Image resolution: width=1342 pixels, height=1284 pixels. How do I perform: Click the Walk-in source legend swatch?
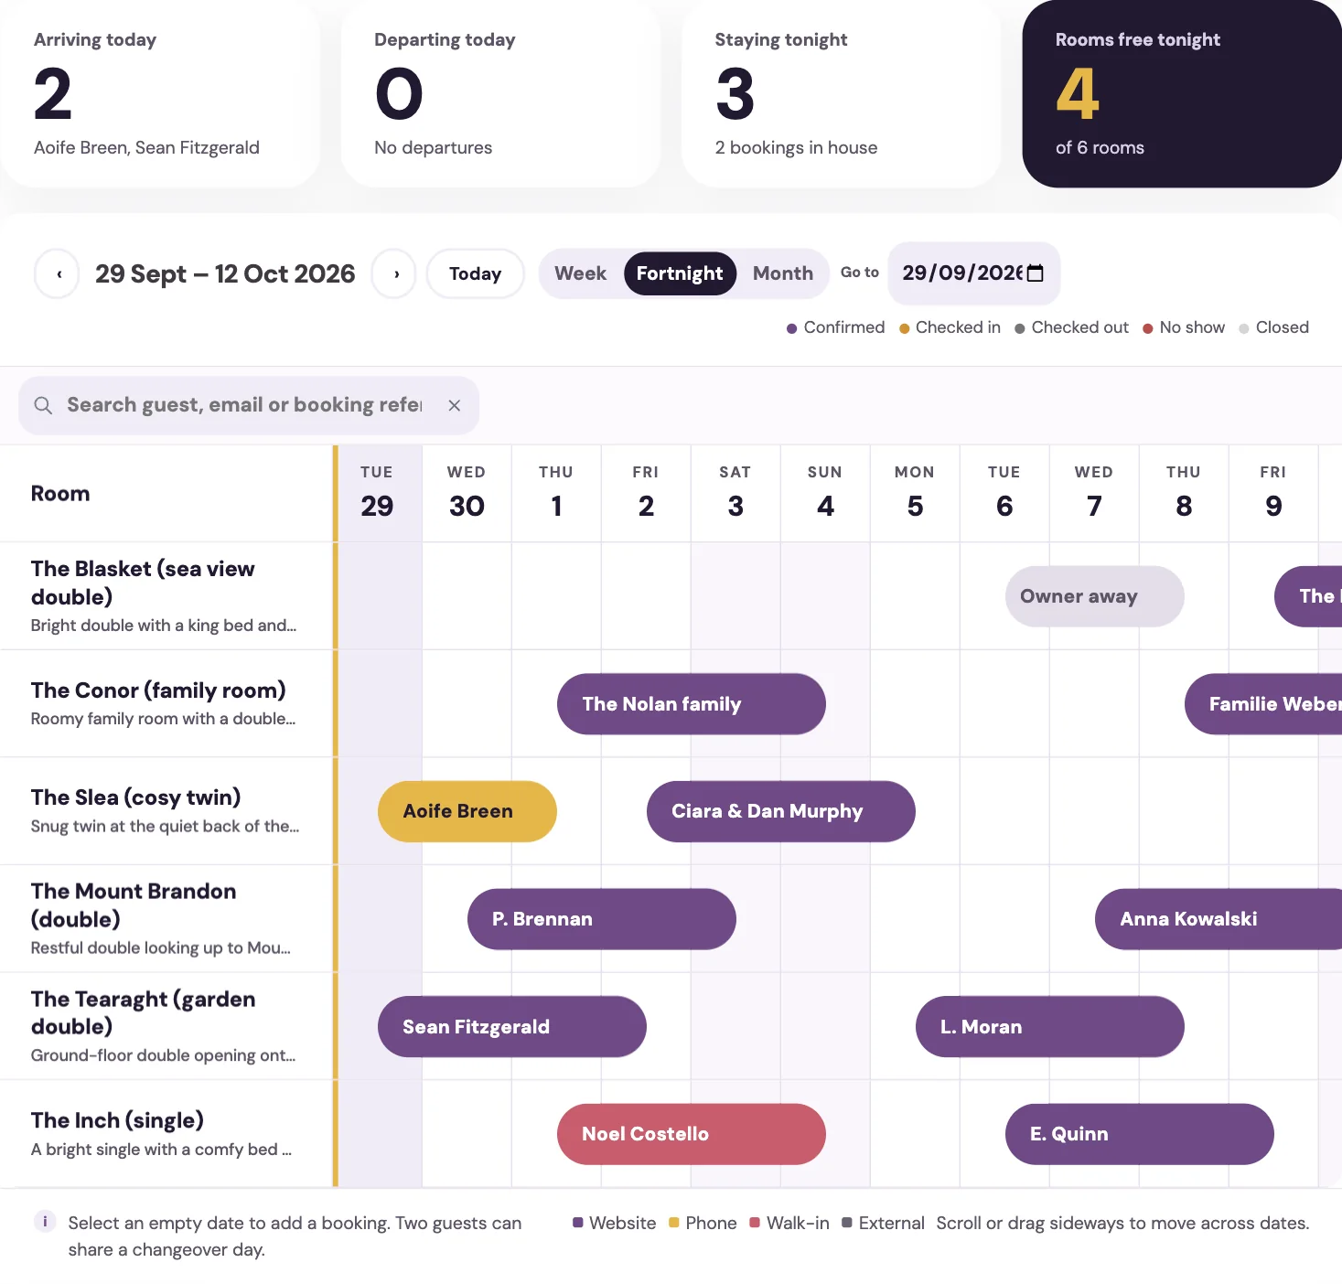(x=755, y=1223)
